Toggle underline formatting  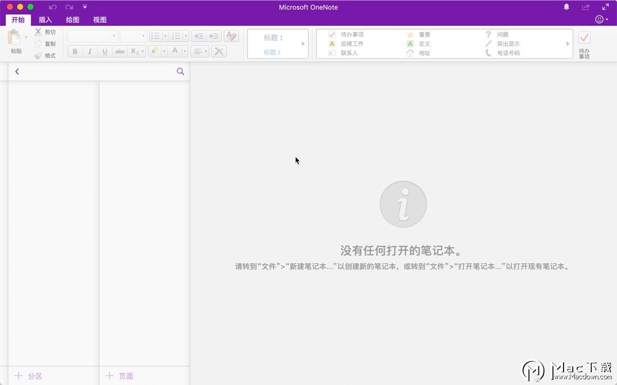pos(105,51)
